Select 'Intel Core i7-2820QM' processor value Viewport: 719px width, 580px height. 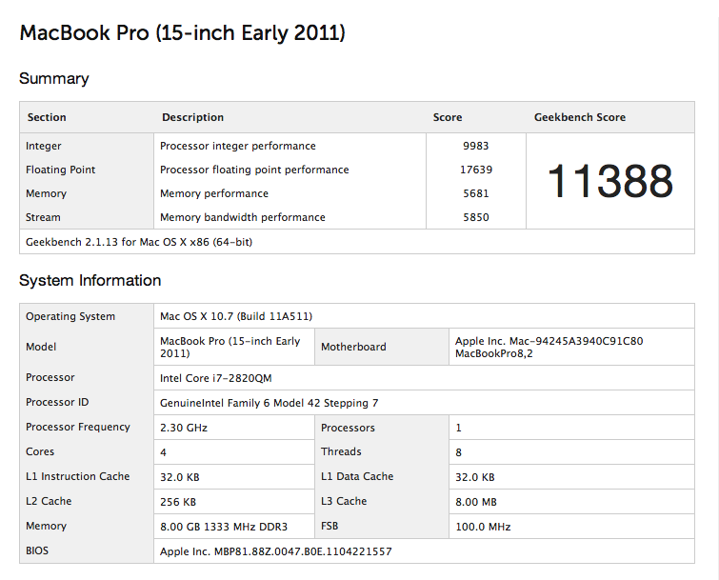coord(215,378)
